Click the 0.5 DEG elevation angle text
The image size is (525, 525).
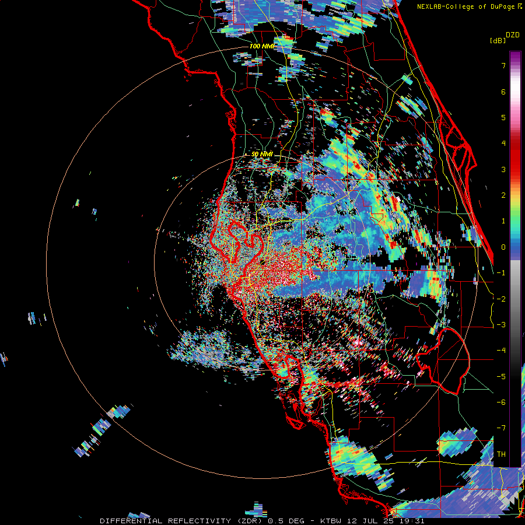(286, 521)
